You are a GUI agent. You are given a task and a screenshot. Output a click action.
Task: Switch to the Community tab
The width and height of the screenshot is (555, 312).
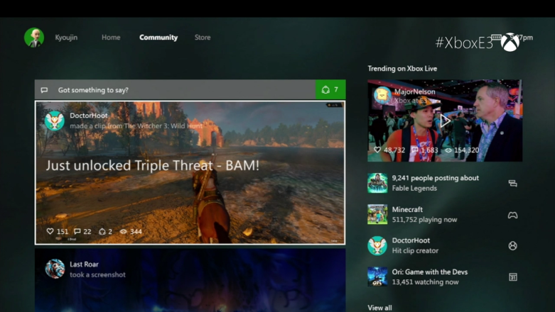point(158,38)
